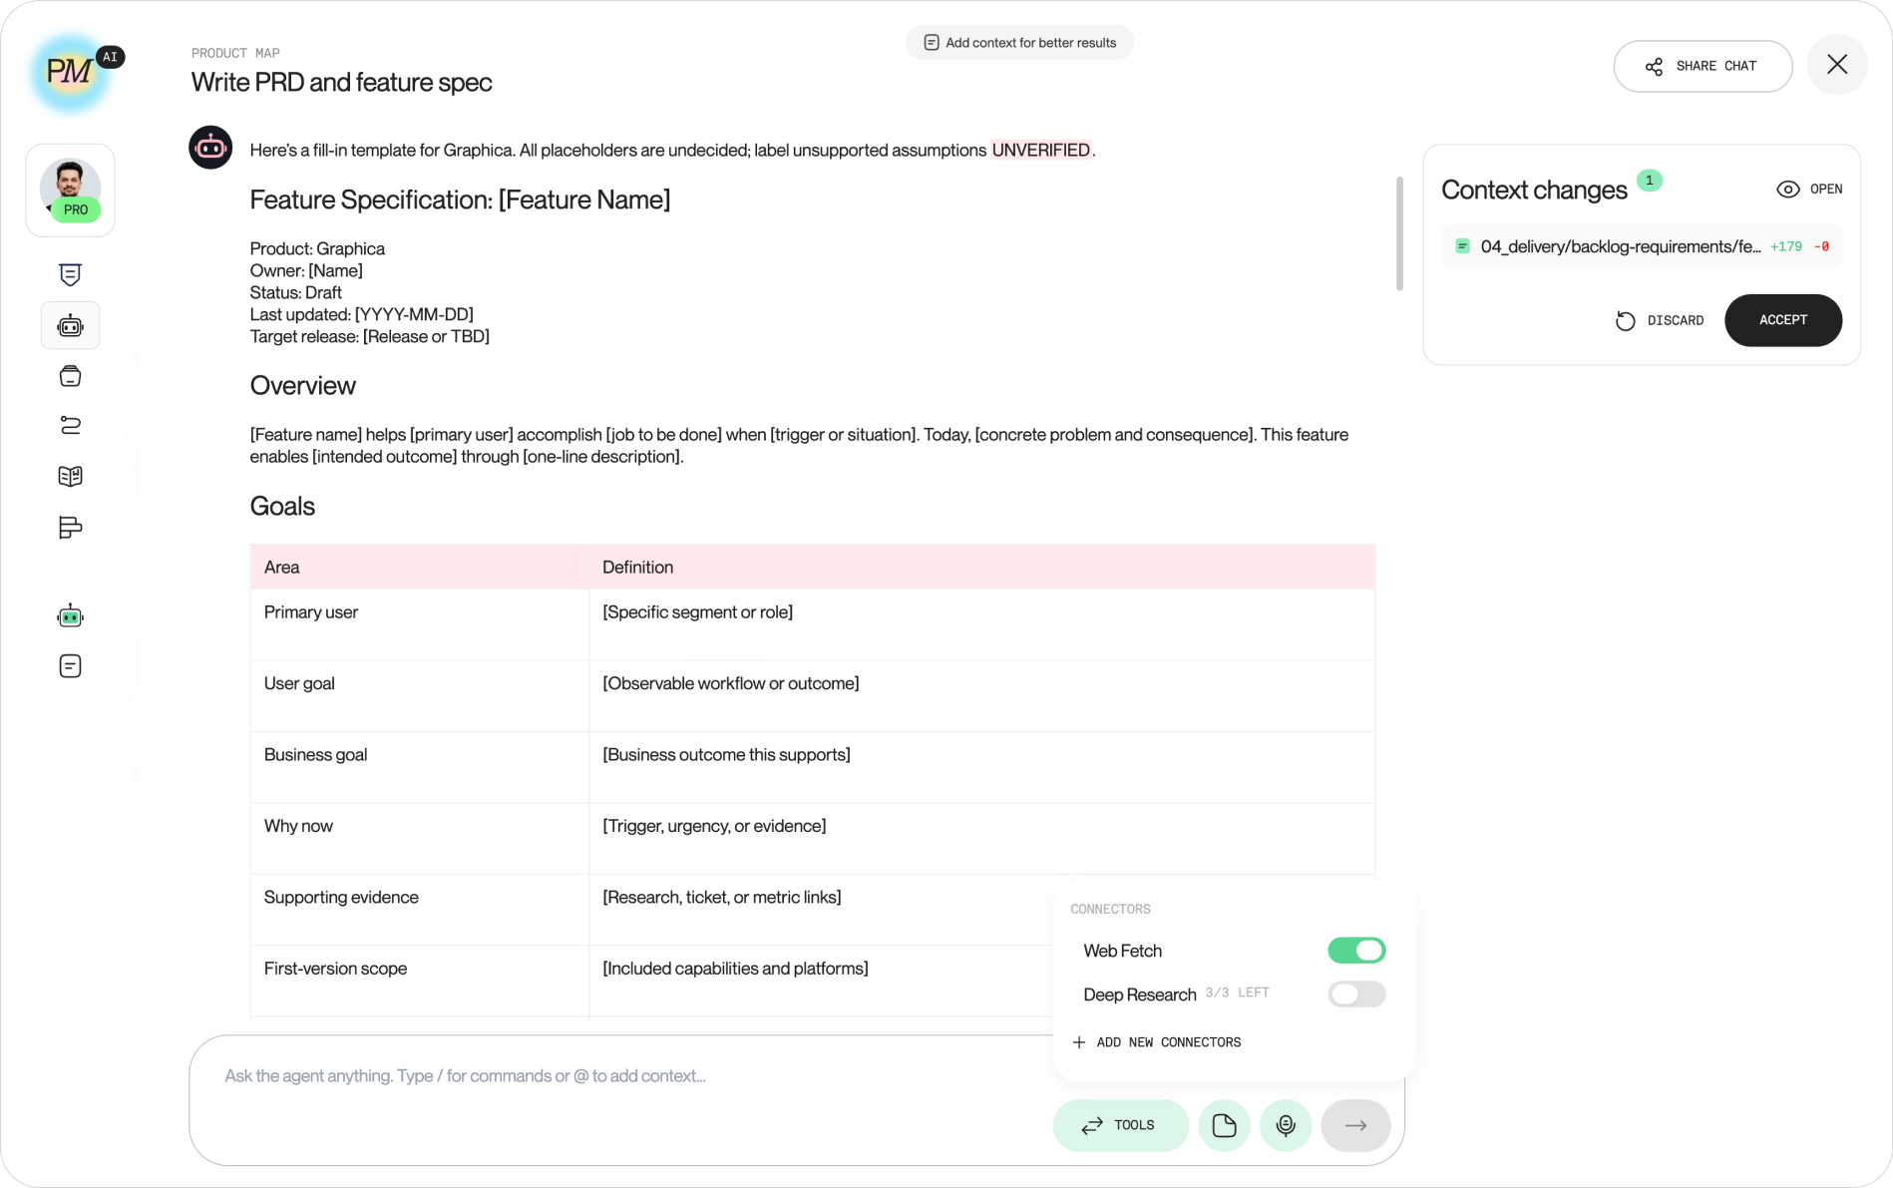Open the bucket icon in the sidebar
The image size is (1893, 1188).
point(70,376)
